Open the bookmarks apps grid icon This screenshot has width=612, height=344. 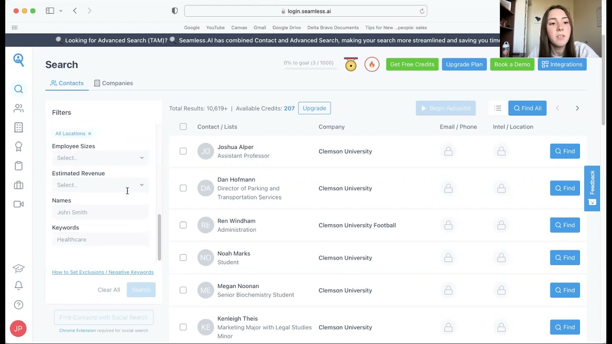(14, 28)
